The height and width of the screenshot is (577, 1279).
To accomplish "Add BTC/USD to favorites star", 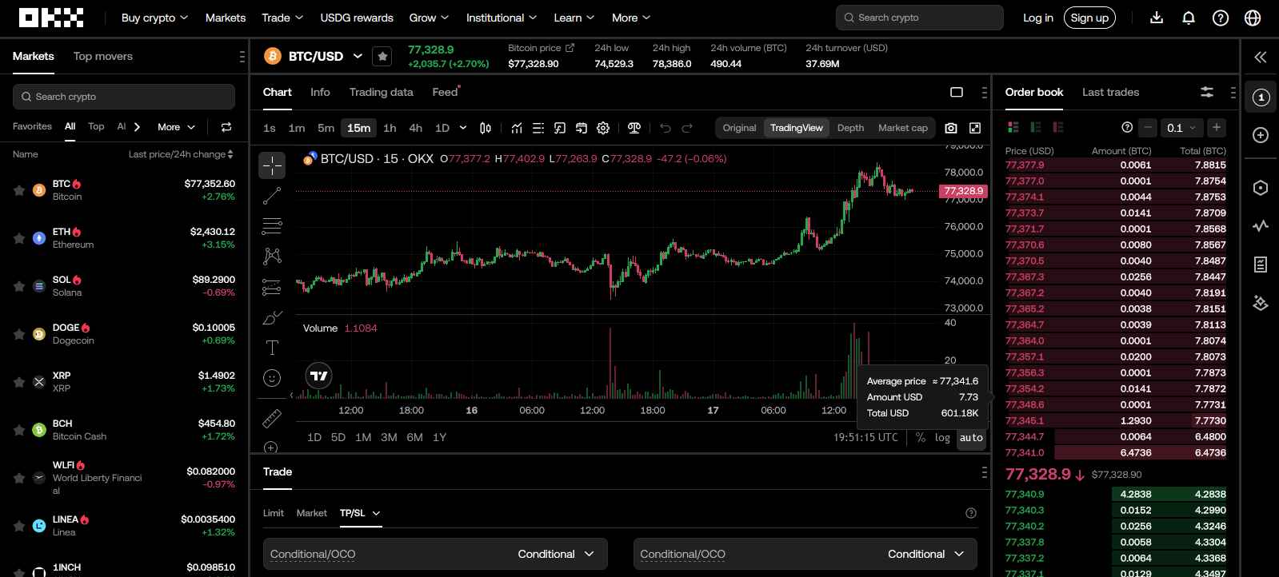I will click(382, 56).
